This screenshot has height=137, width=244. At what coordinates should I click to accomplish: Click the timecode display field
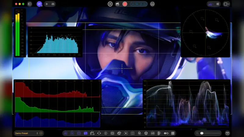click(139, 4)
